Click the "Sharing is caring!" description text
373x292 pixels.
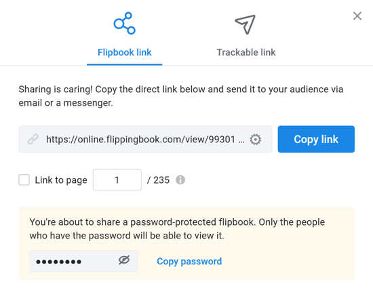pos(181,96)
